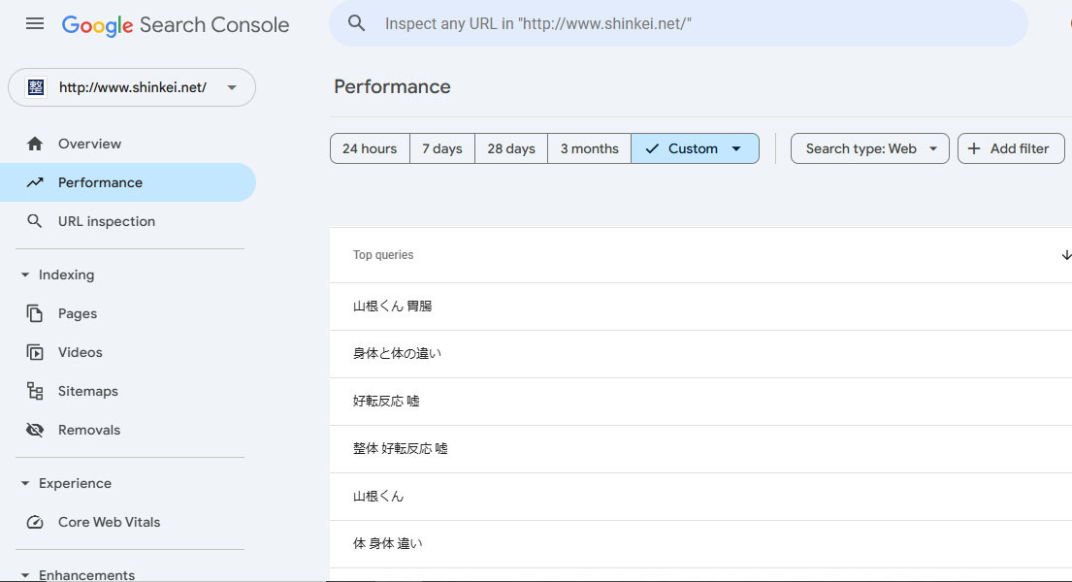Open Pages report in sidebar
The height and width of the screenshot is (582, 1072).
[x=128, y=313]
